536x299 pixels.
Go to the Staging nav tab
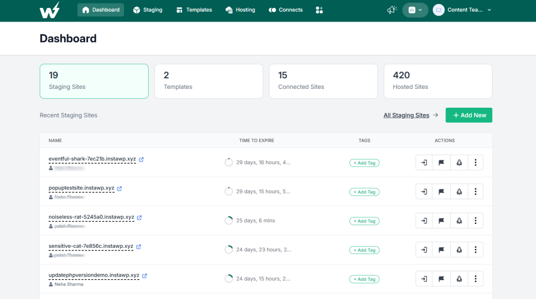(x=148, y=10)
